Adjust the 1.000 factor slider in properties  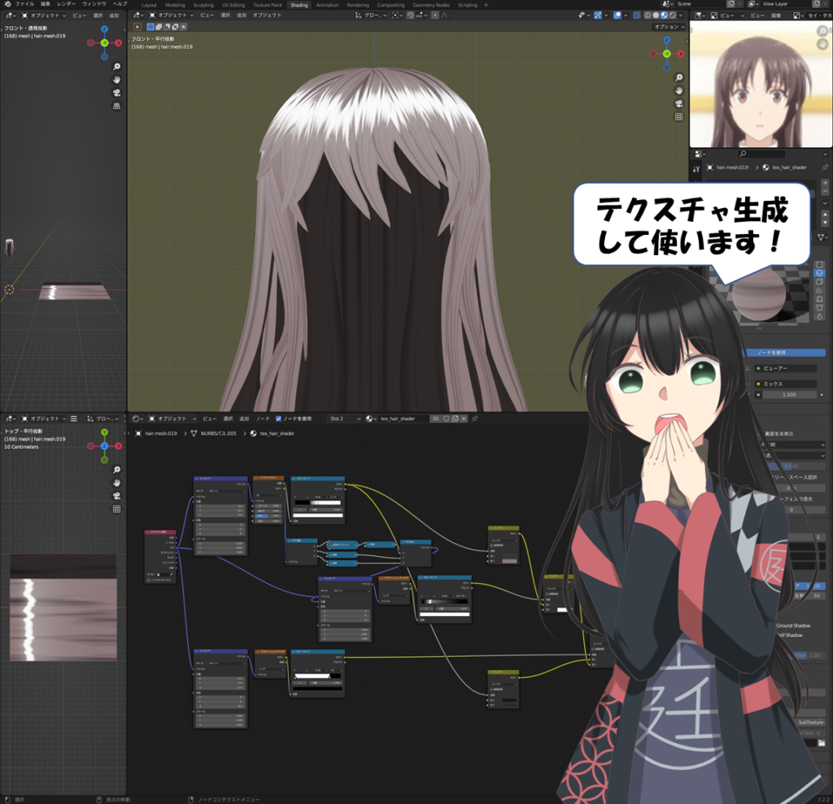point(789,394)
